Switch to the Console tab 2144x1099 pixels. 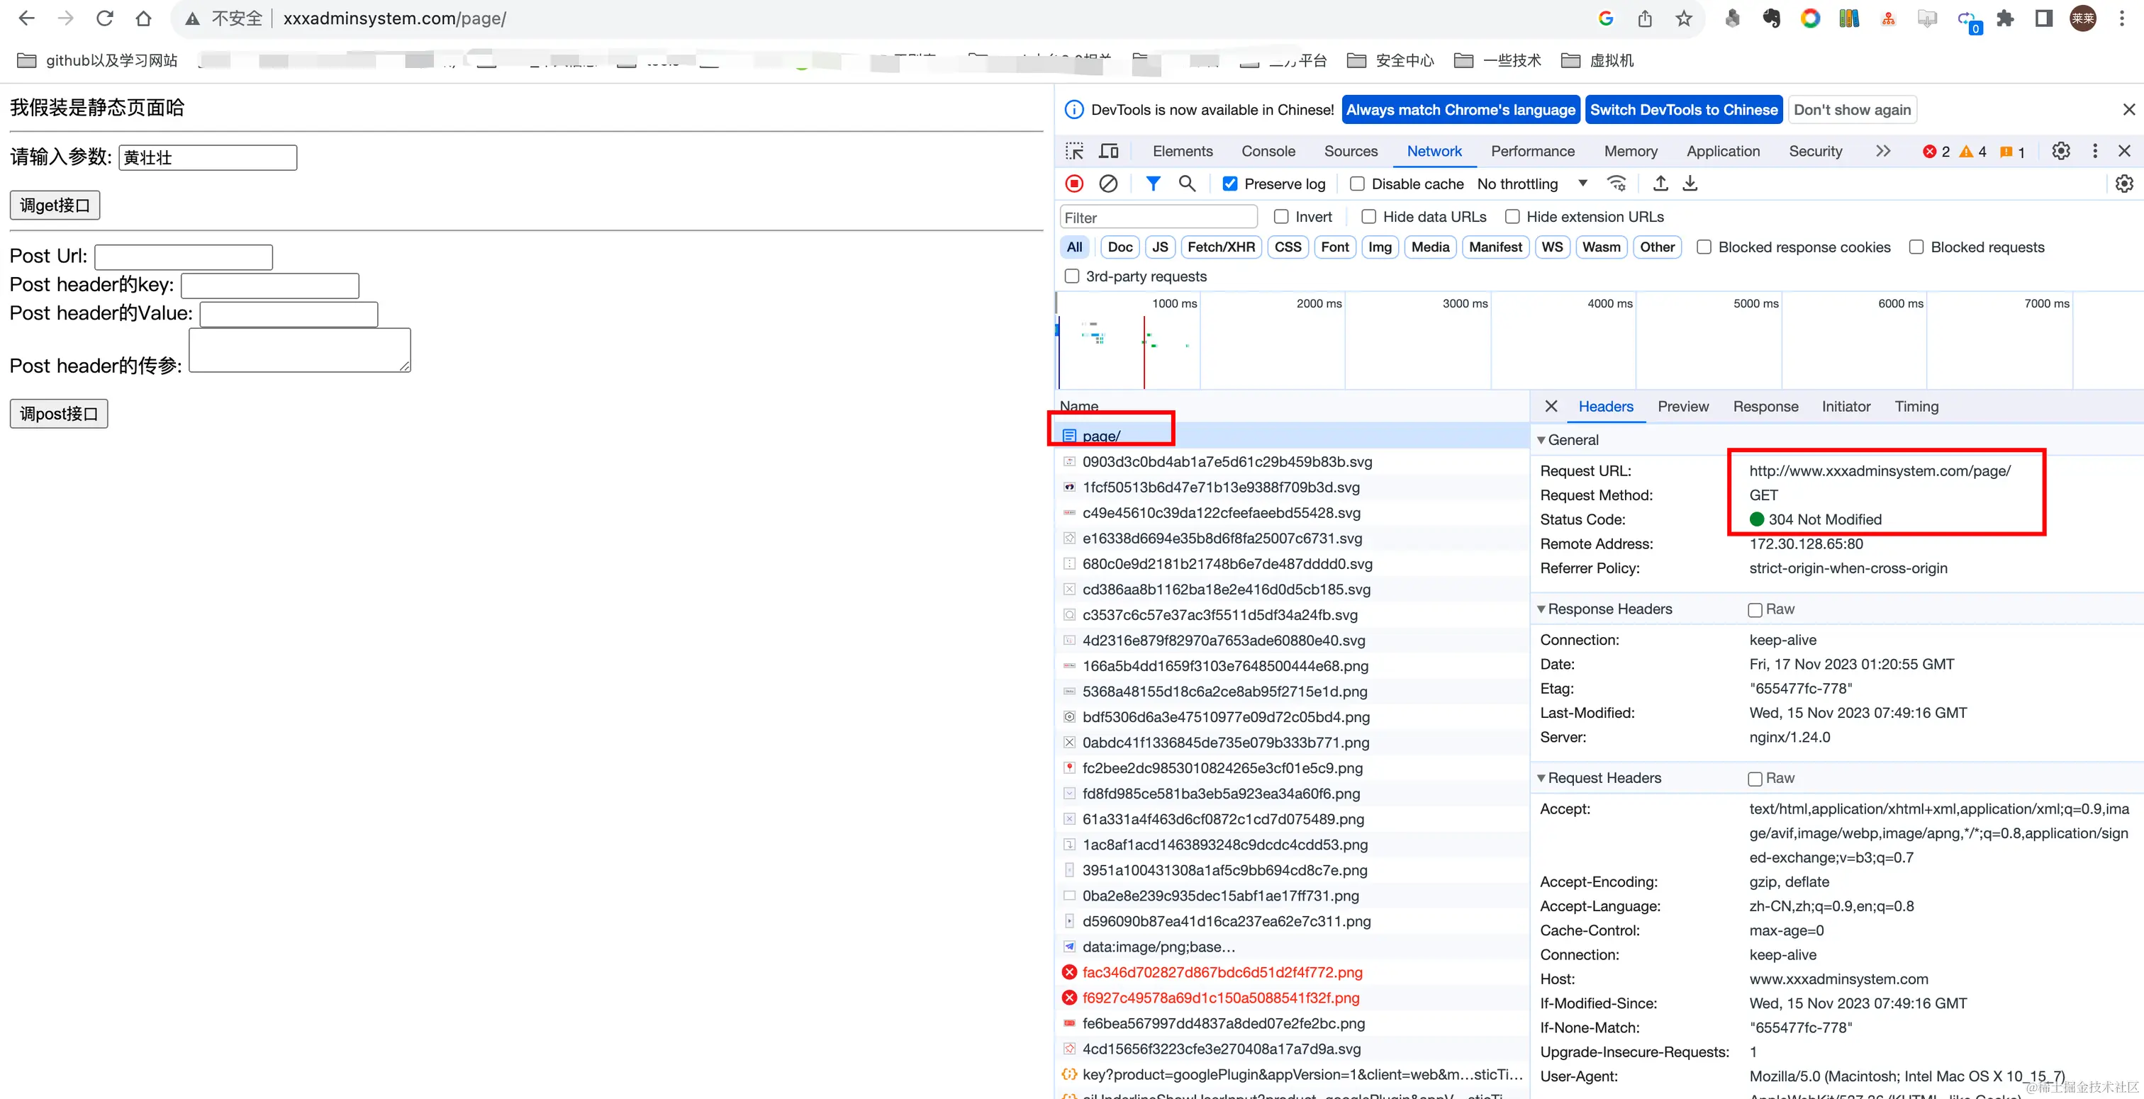point(1268,152)
